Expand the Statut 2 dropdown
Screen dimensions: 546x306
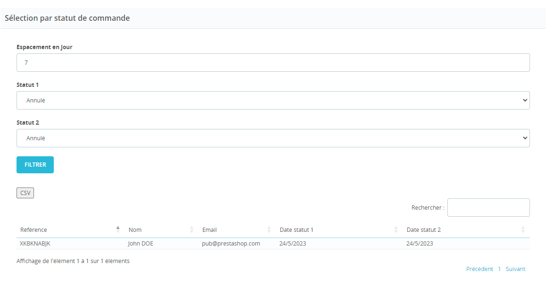pos(273,138)
